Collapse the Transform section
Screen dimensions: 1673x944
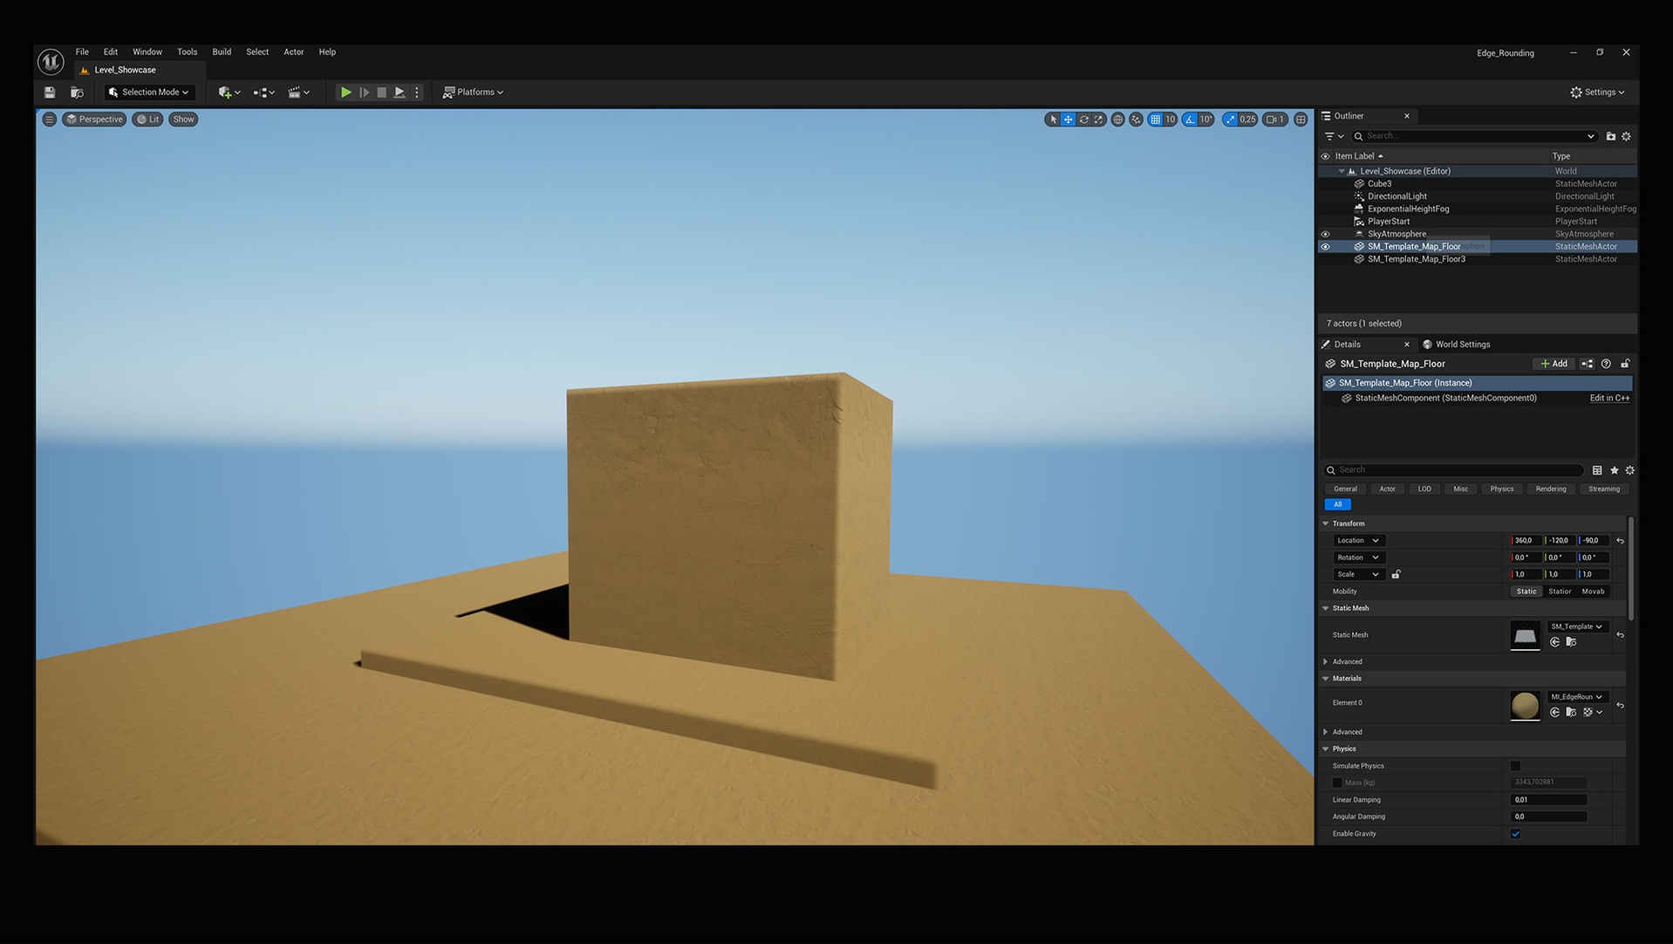point(1326,524)
